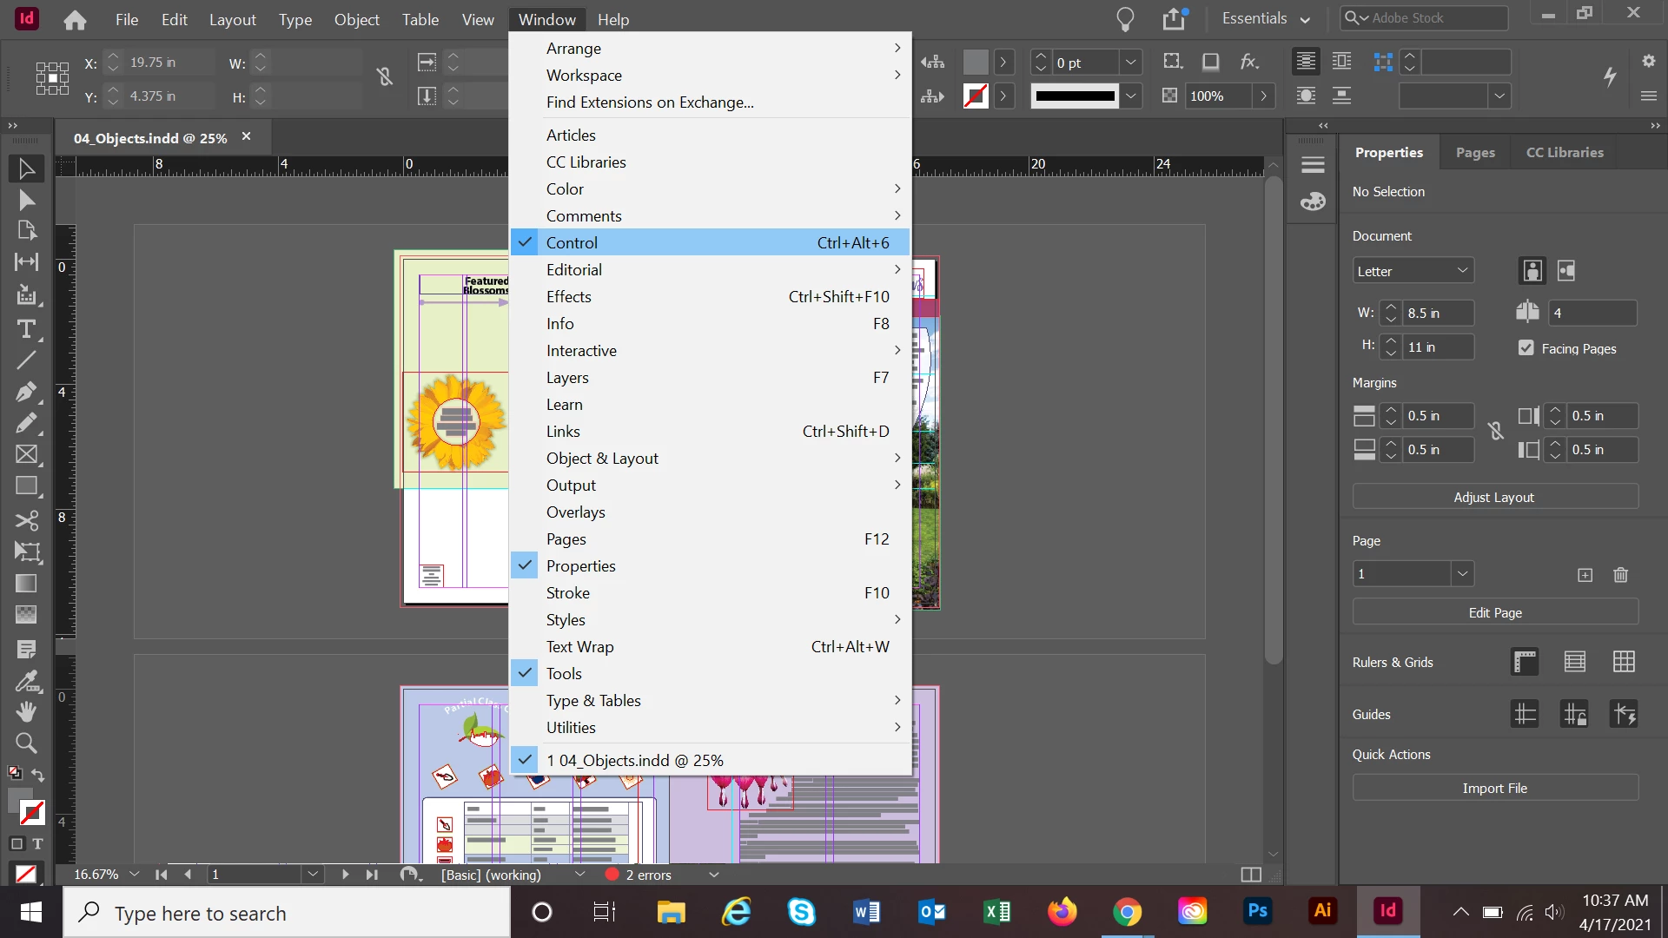Select the Direct Selection tool
This screenshot has height=938, width=1668.
tap(26, 201)
